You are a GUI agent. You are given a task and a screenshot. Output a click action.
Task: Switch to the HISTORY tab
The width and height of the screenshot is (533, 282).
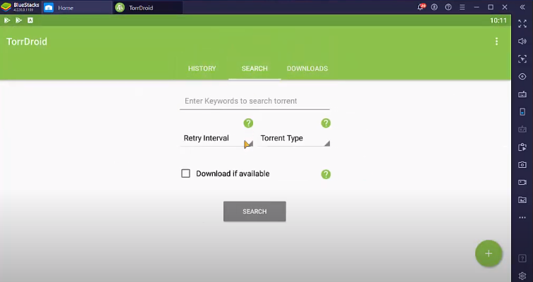pos(202,68)
